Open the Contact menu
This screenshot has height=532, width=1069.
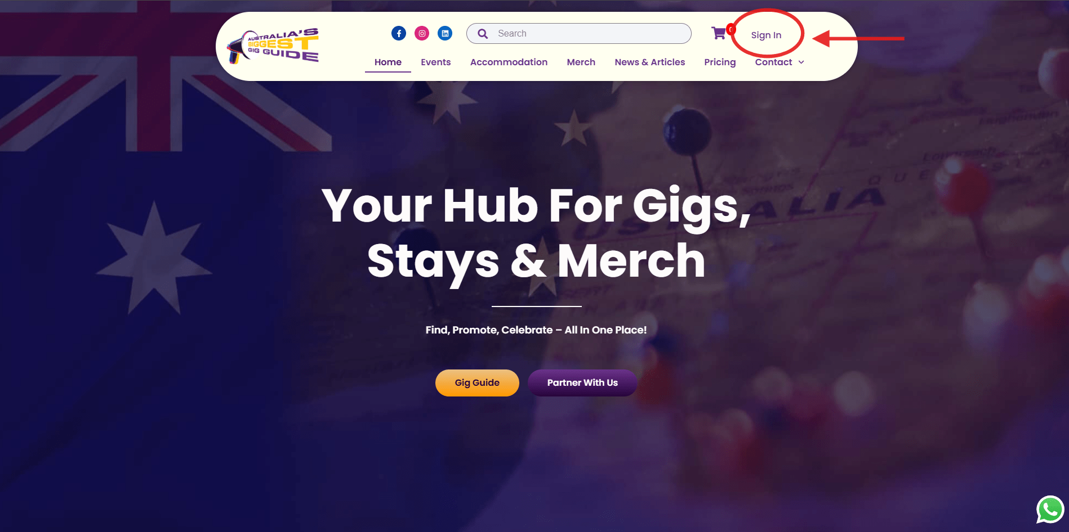(x=773, y=62)
